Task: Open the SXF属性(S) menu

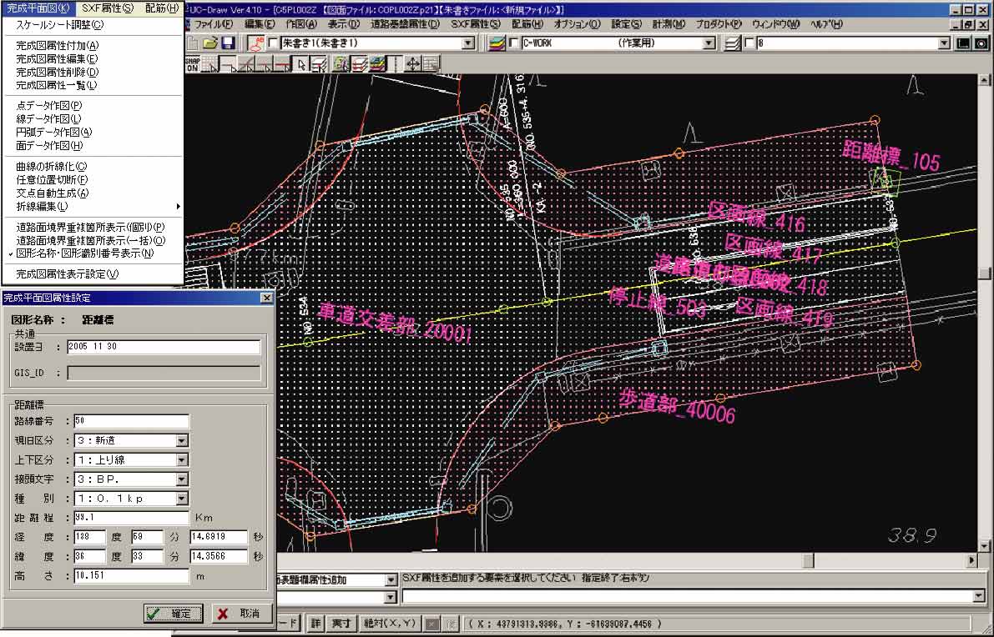Action: (x=107, y=8)
